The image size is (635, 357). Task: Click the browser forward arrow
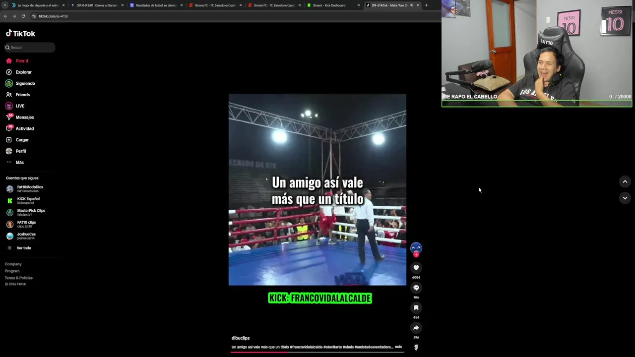pyautogui.click(x=14, y=16)
